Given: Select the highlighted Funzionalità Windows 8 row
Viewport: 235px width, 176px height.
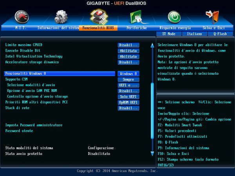Looking at the screenshot, I should pos(60,74).
